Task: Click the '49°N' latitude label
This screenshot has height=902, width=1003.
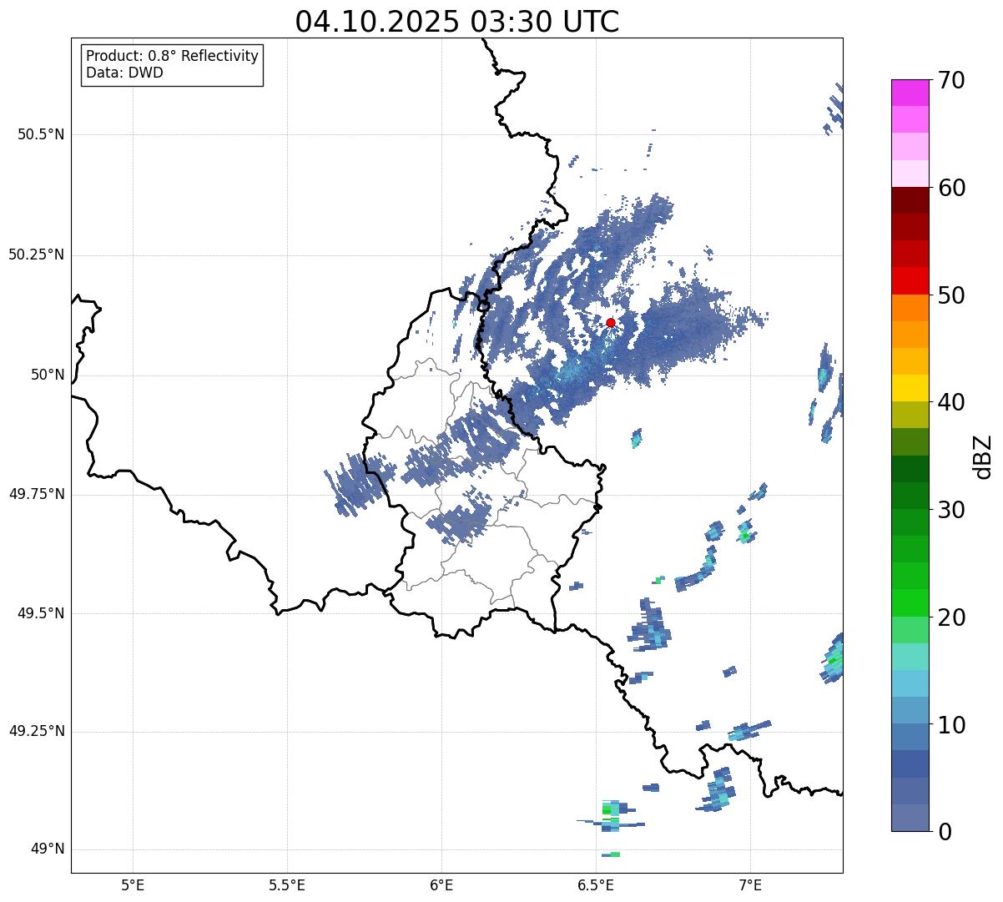Action: (x=48, y=849)
